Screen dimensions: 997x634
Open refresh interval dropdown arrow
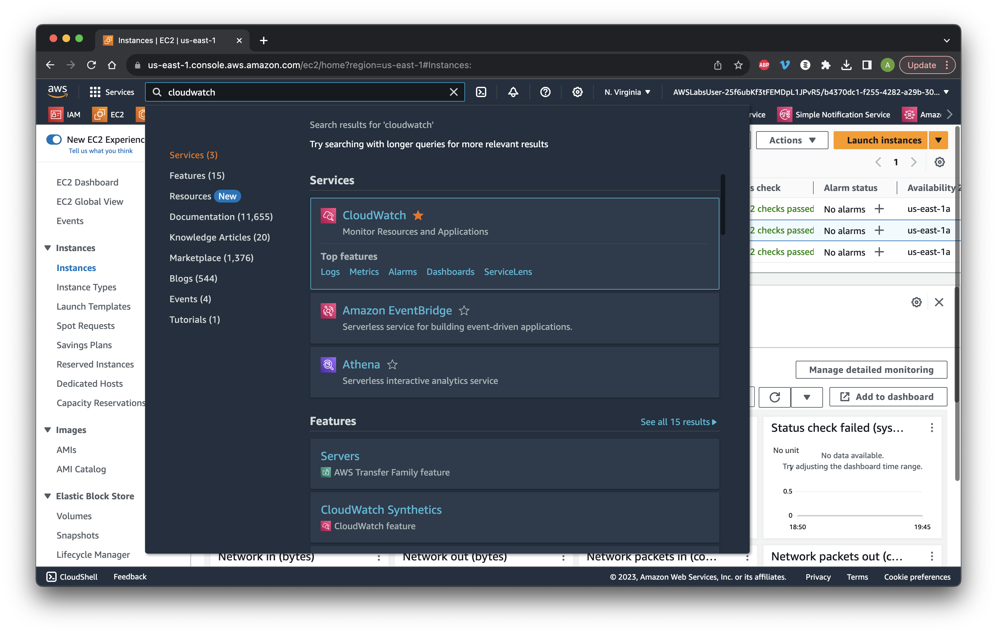(806, 397)
